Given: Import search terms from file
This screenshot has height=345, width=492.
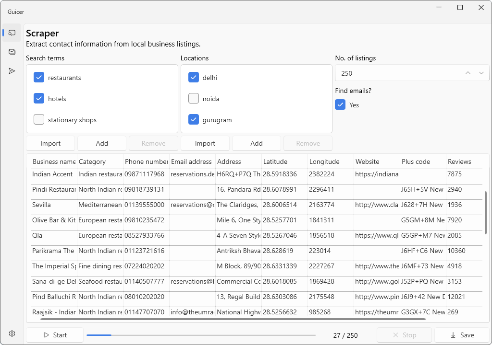Looking at the screenshot, I should pos(50,143).
